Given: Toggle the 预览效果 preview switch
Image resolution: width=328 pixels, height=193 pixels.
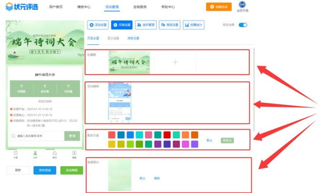Looking at the screenshot, I should [243, 25].
